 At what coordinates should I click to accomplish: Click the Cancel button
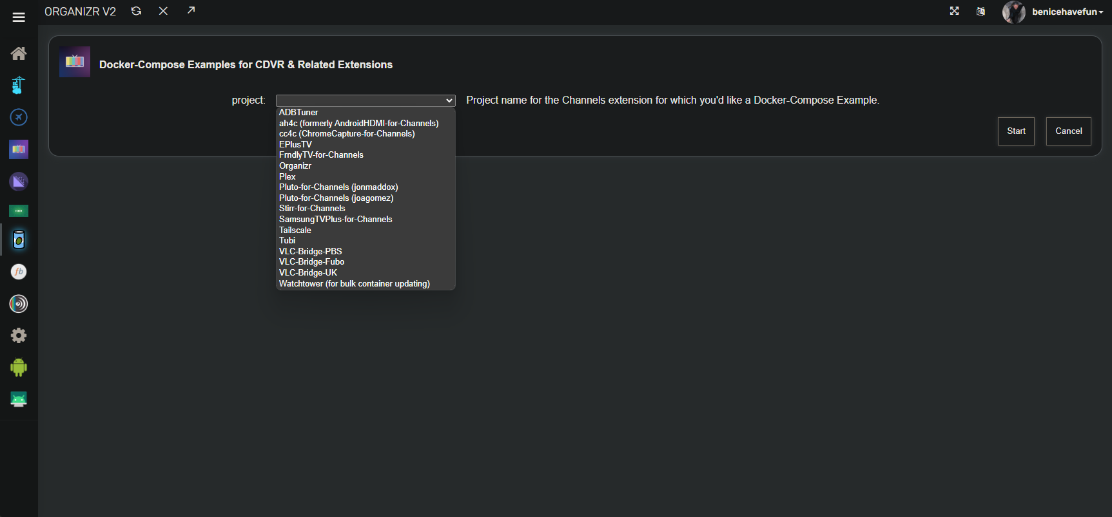(x=1068, y=131)
